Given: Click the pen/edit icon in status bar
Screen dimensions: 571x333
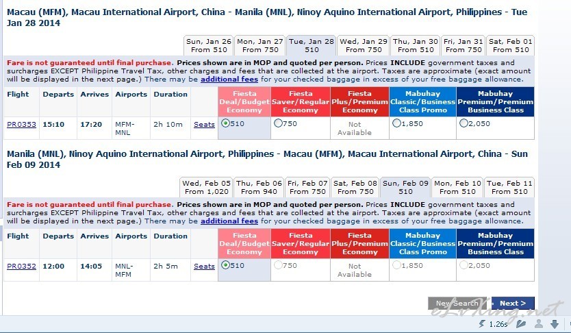Looking at the screenshot, I should point(521,323).
